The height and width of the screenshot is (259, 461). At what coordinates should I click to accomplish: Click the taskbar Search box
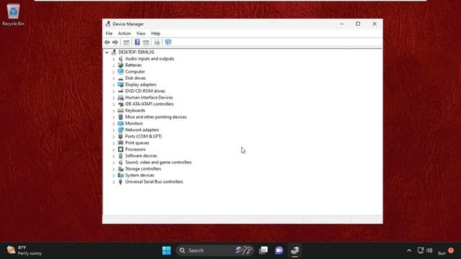pyautogui.click(x=215, y=250)
